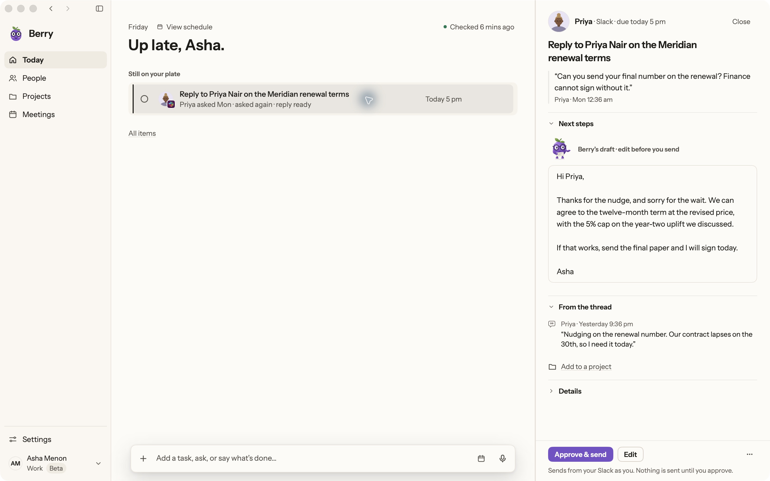Click the Edit button
Screen dimensions: 770x481
(x=630, y=454)
